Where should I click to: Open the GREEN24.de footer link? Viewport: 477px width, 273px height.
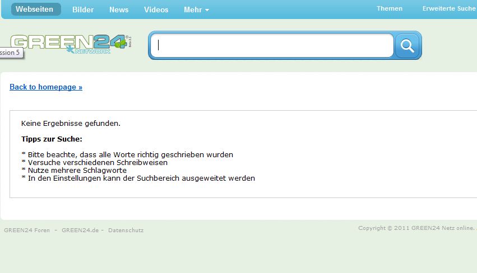[80, 230]
